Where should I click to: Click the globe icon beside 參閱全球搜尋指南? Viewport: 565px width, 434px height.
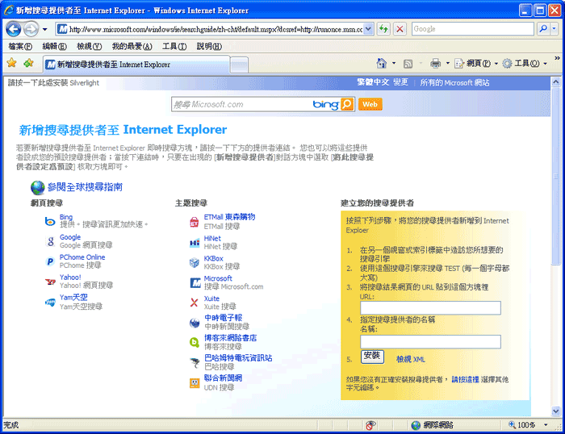tap(37, 187)
